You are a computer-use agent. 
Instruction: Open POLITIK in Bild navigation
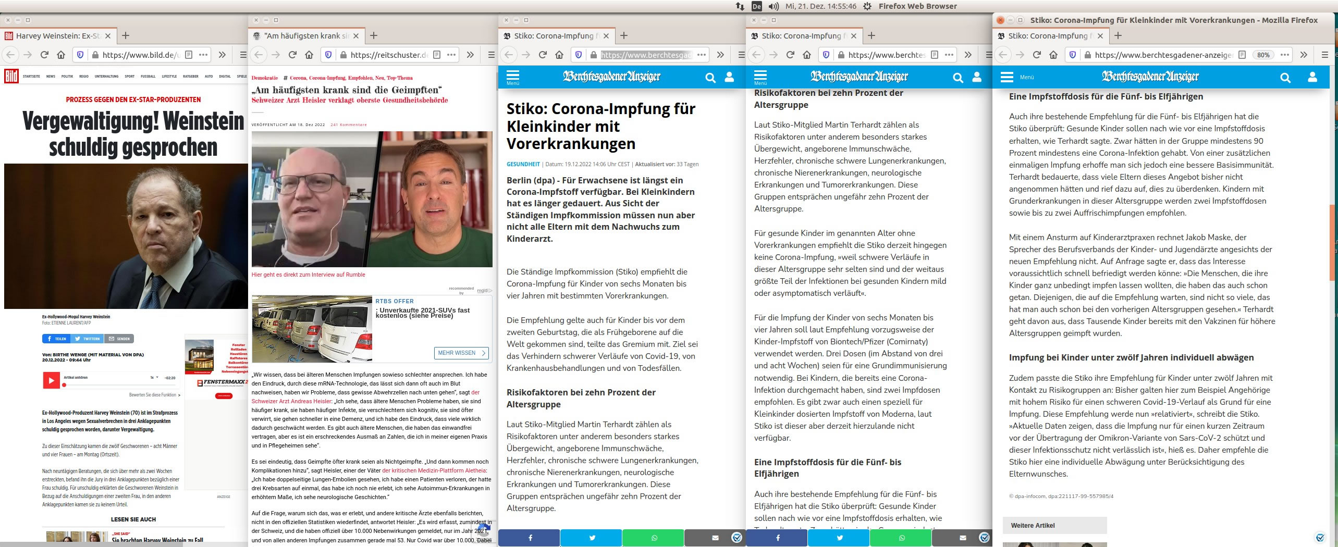(x=67, y=77)
